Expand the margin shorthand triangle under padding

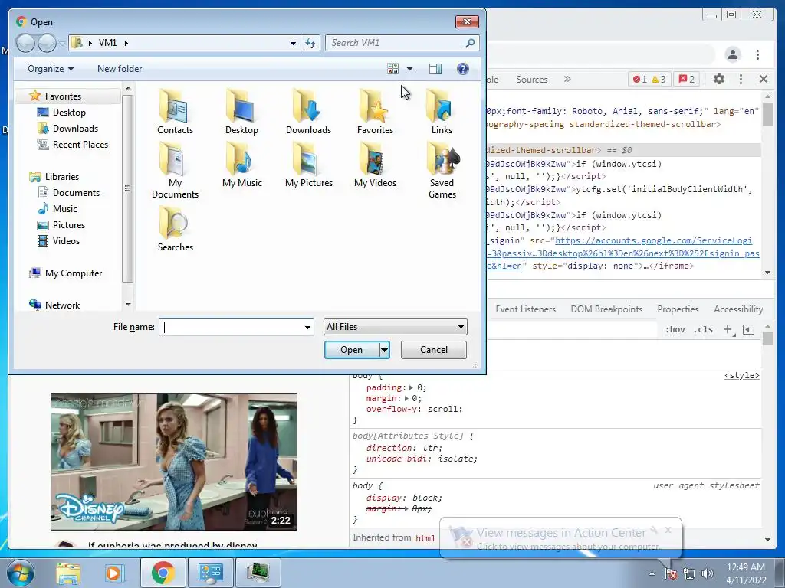406,398
